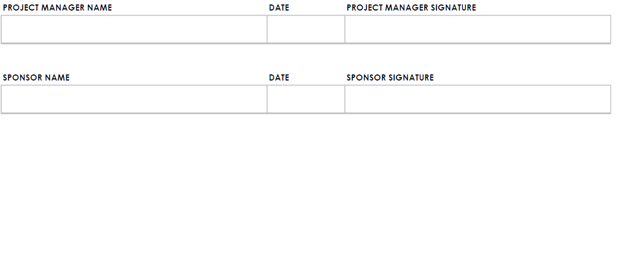Select the Sponsor date field
617x276 pixels.
pos(306,99)
